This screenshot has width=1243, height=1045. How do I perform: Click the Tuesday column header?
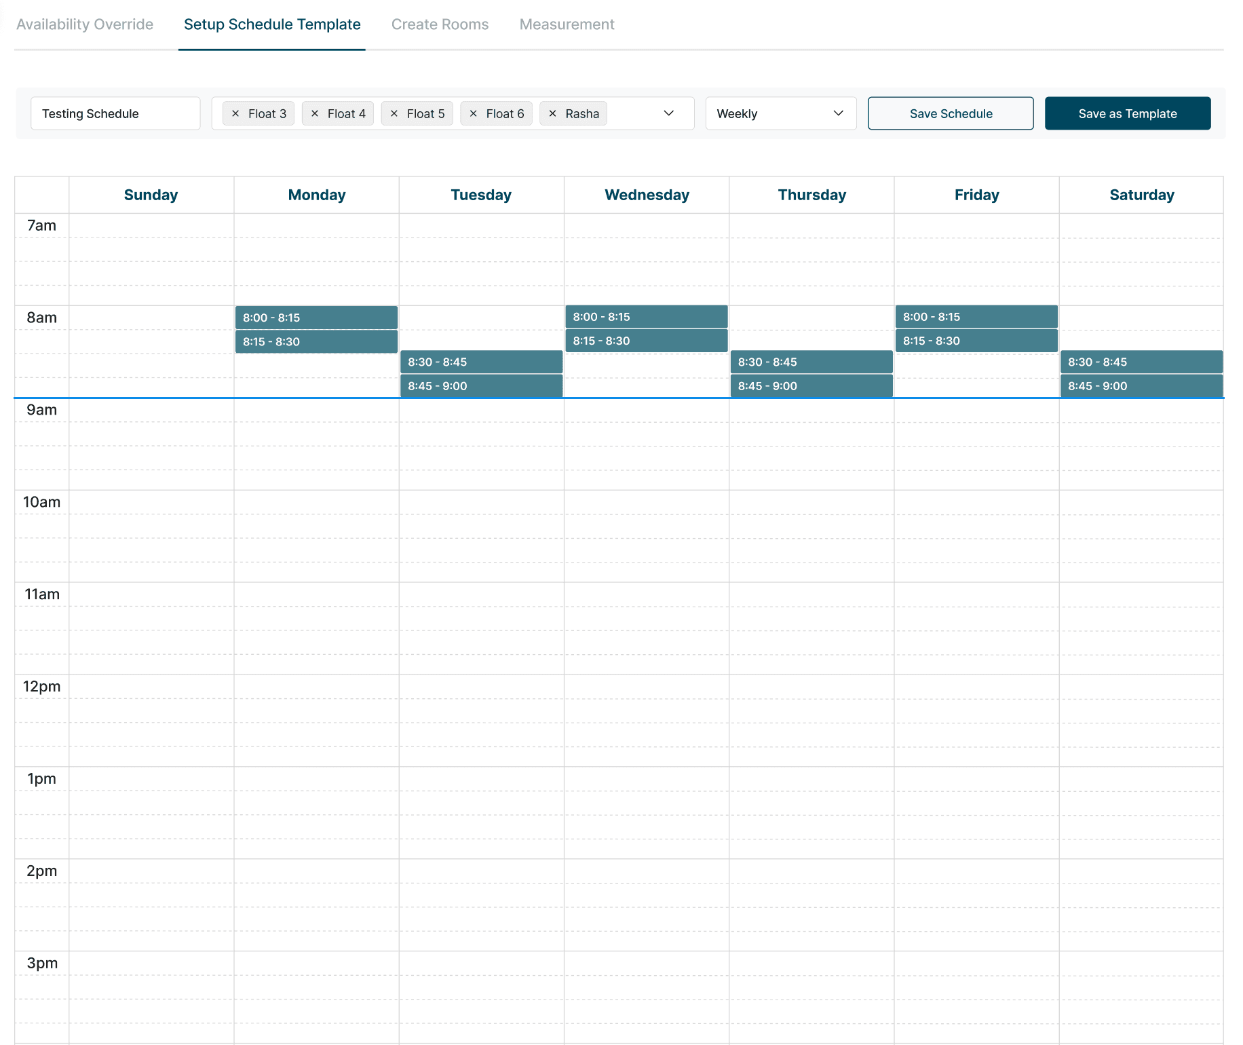point(481,195)
